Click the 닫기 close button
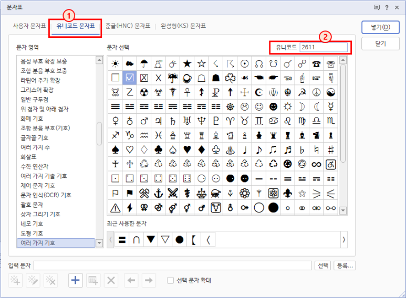 pyautogui.click(x=380, y=44)
